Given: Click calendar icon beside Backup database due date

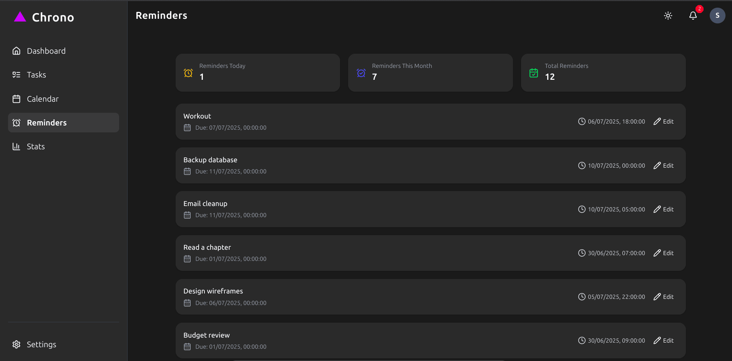Looking at the screenshot, I should pyautogui.click(x=187, y=171).
